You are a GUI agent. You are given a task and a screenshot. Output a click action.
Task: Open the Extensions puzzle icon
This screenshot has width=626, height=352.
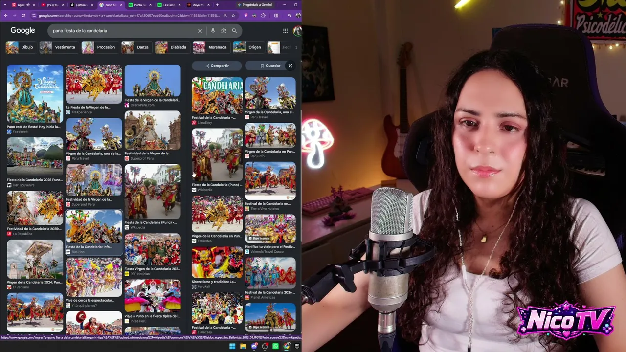coord(263,15)
